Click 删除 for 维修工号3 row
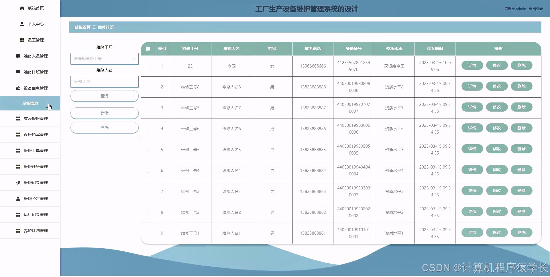The image size is (550, 277). (522, 191)
